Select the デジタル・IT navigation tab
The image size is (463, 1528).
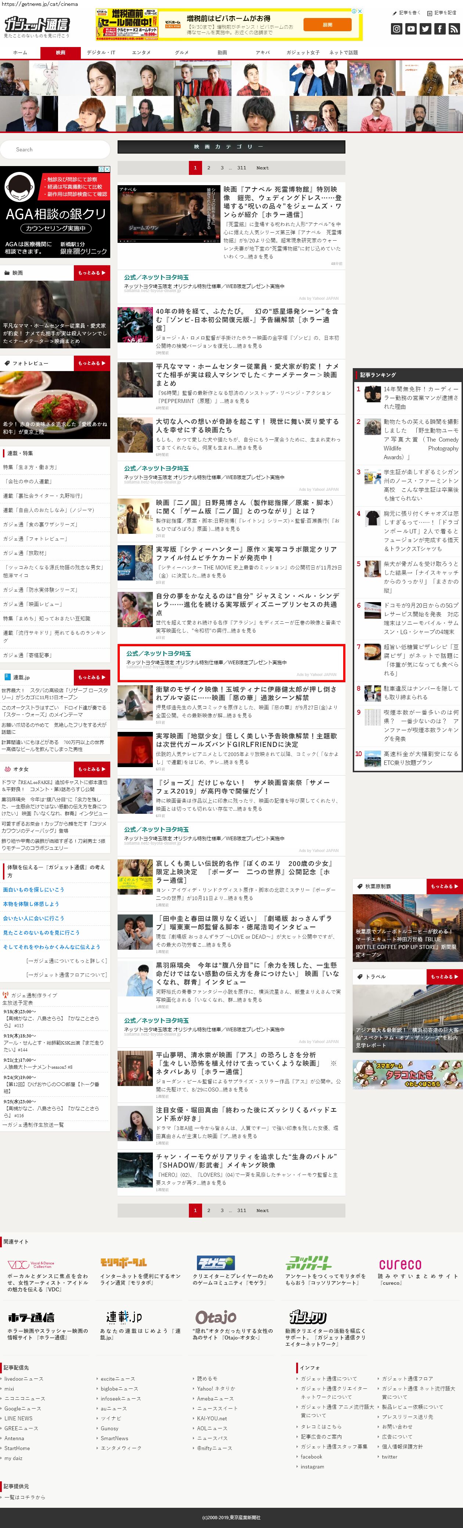pos(101,53)
